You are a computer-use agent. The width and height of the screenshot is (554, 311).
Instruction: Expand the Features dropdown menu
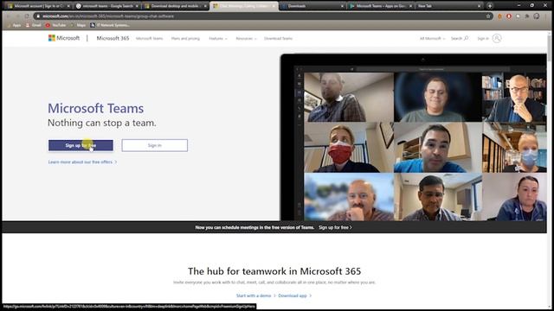(x=217, y=38)
